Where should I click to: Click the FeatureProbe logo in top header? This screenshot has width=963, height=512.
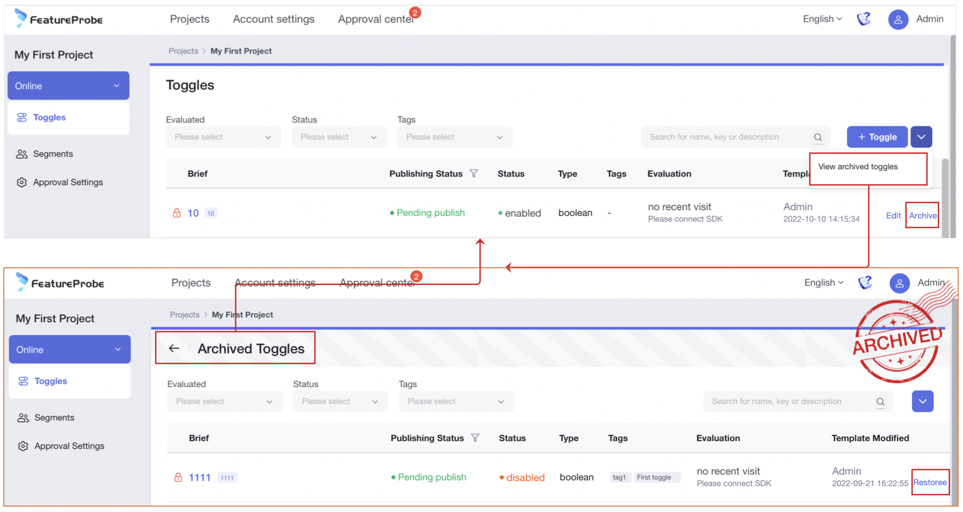coord(59,19)
